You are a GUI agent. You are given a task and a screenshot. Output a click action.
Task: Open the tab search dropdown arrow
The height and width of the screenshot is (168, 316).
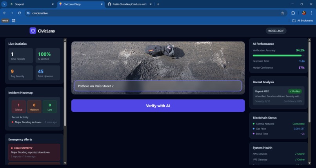pyautogui.click(x=4, y=4)
